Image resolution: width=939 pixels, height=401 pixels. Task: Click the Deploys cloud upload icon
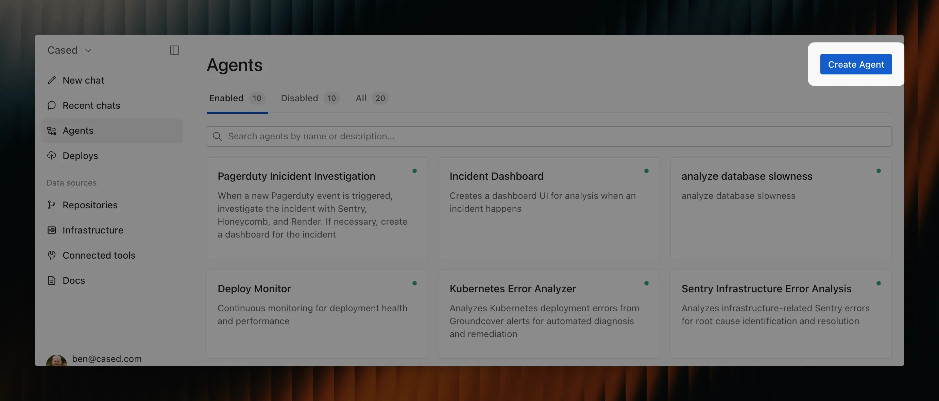[52, 156]
